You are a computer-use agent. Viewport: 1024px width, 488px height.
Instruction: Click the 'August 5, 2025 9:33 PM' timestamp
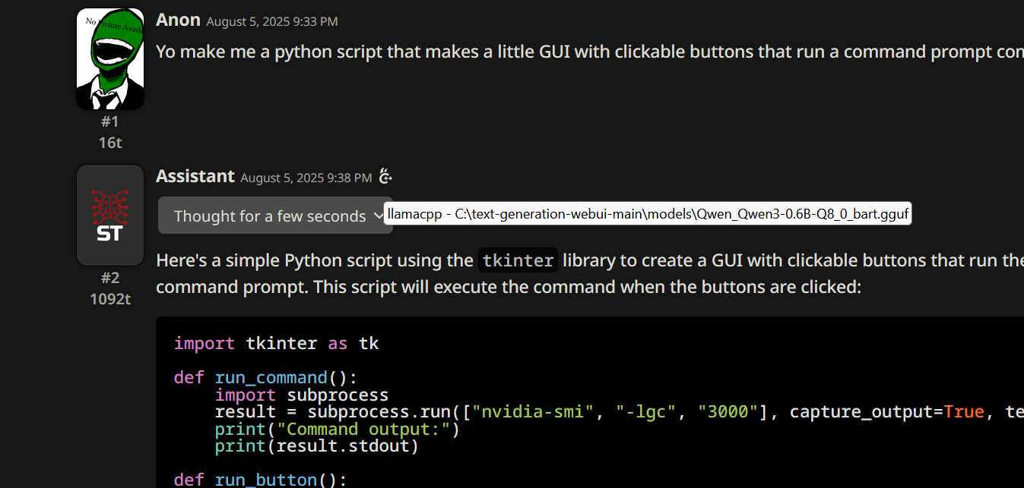[272, 21]
